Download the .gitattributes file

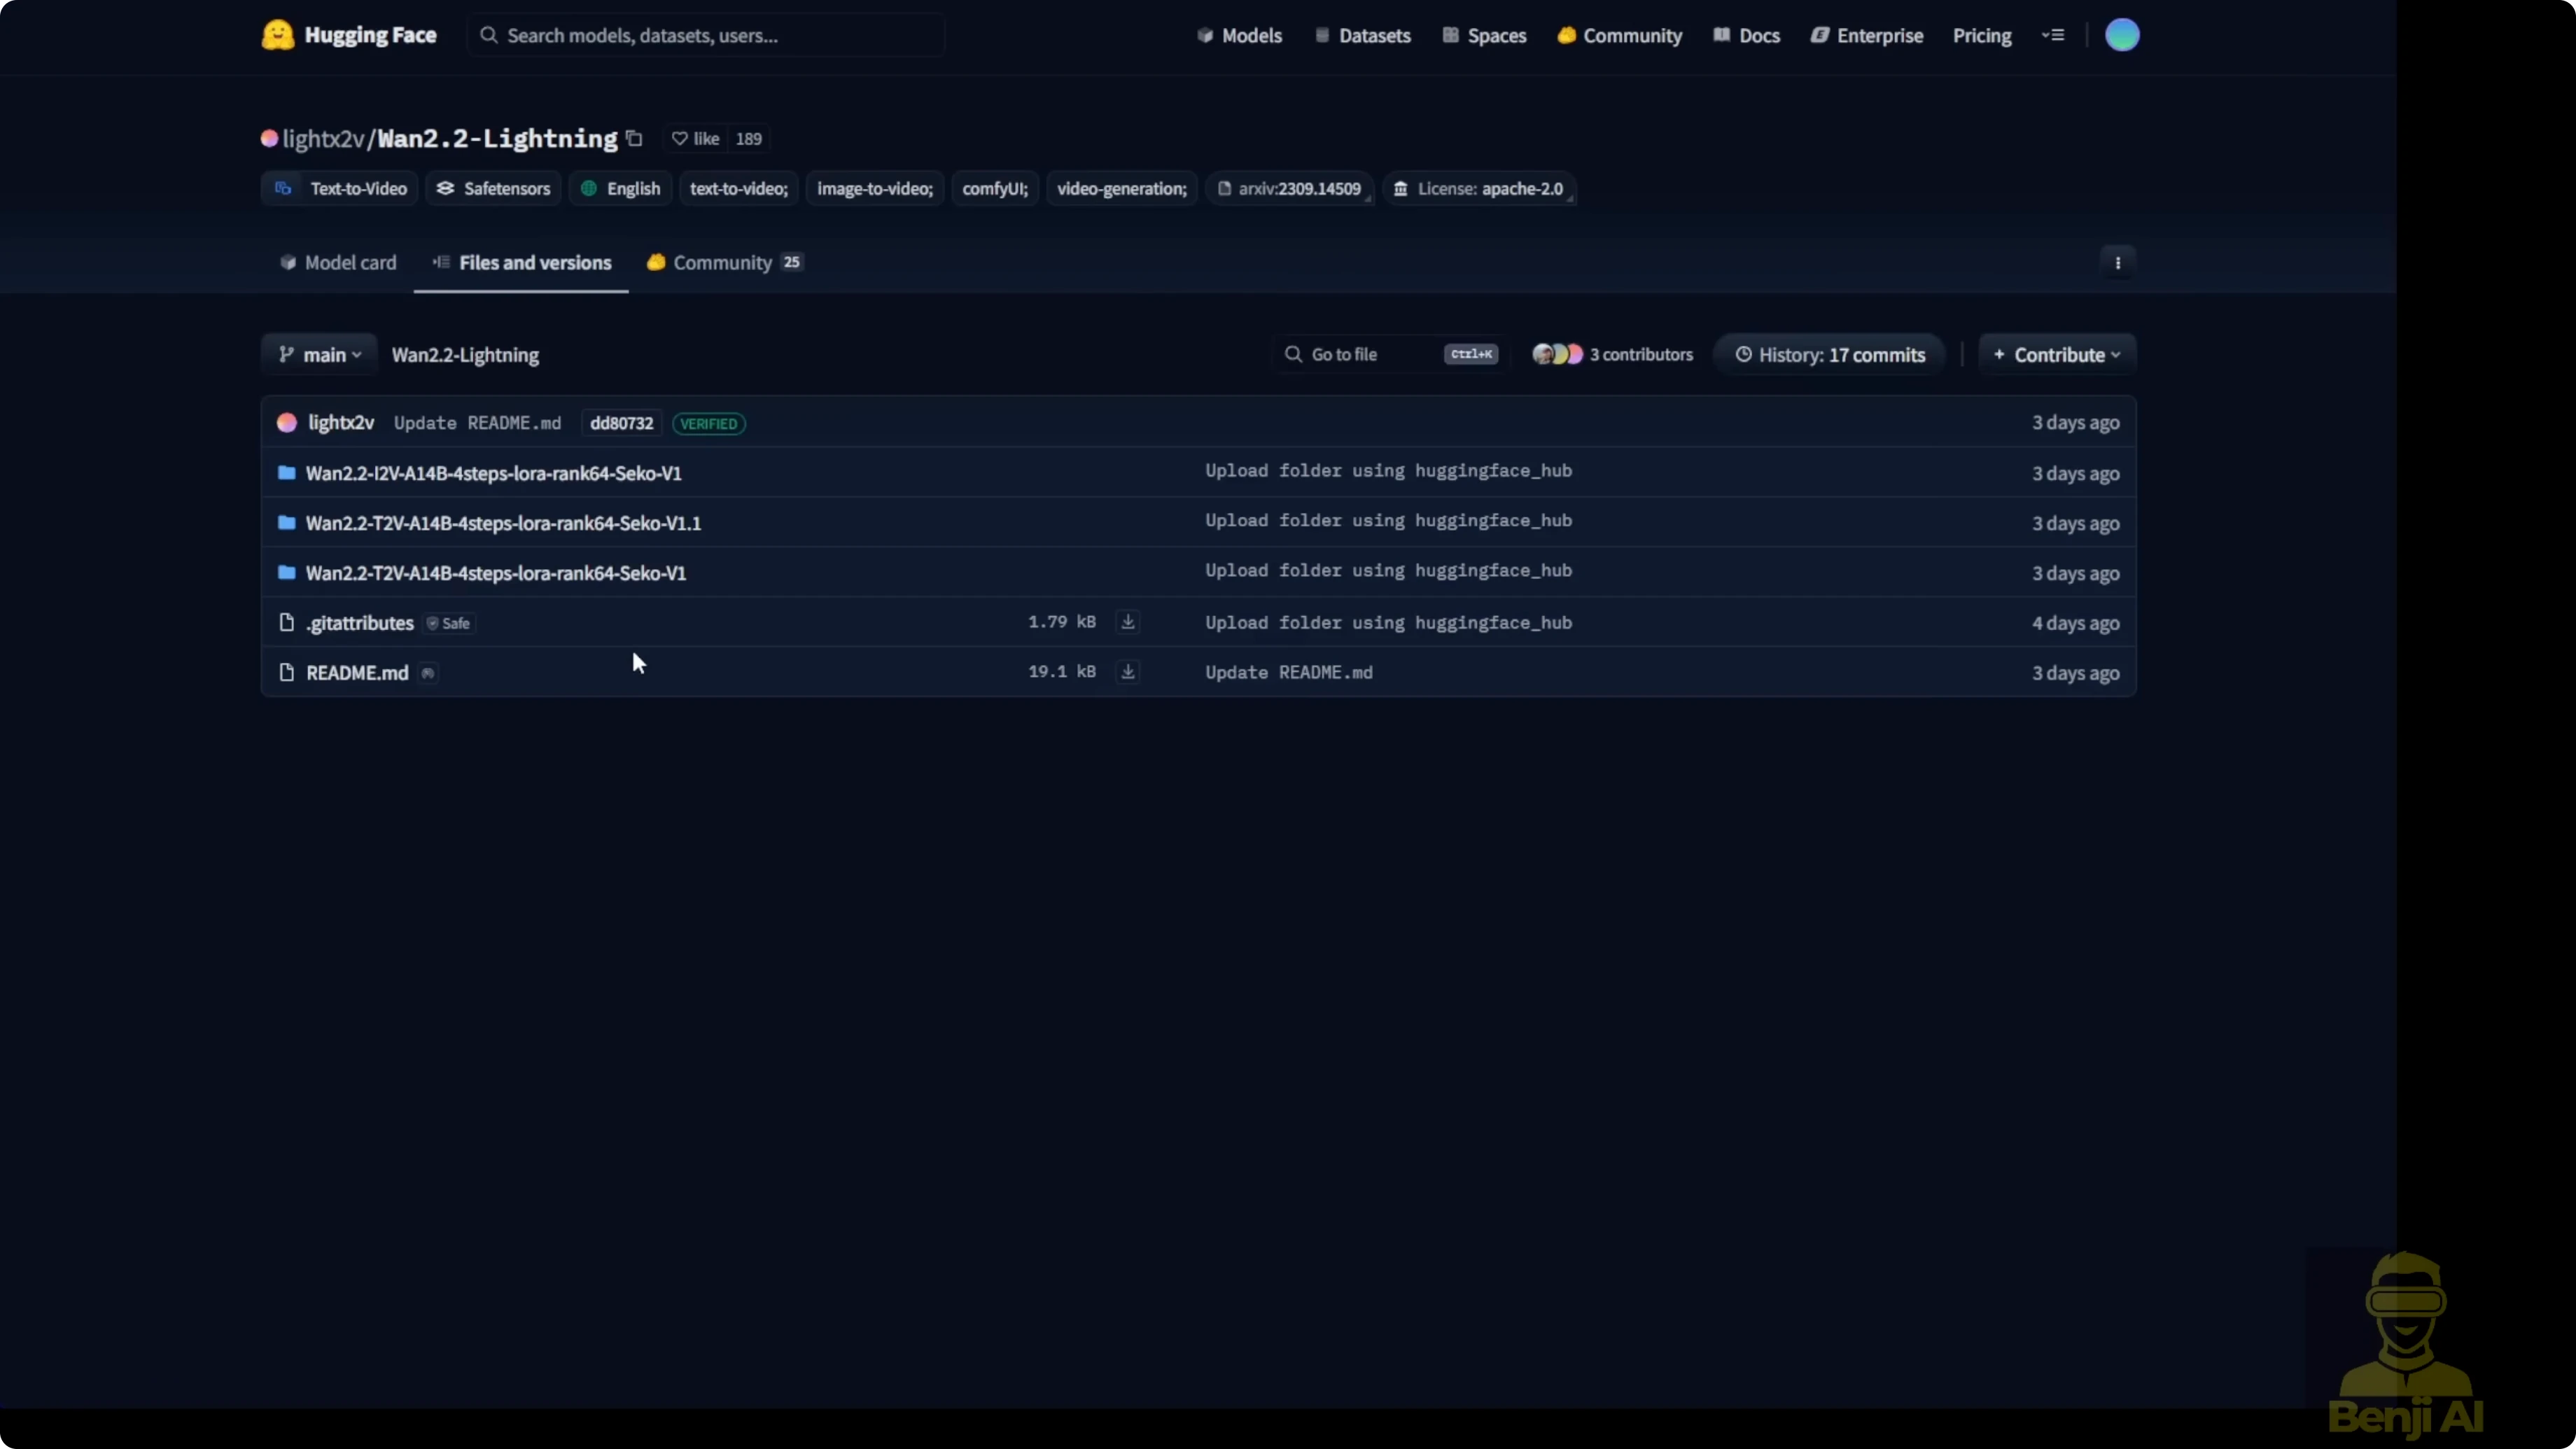tap(1127, 622)
